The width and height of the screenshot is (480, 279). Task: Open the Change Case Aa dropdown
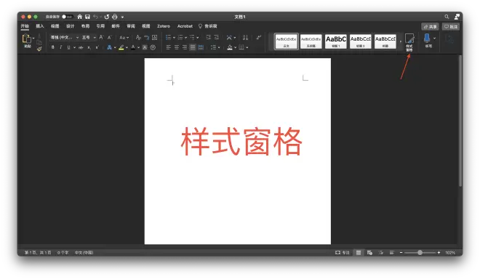pos(124,37)
